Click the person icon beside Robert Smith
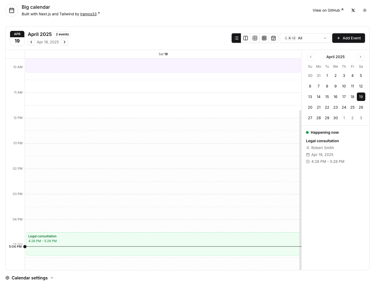 (308, 148)
